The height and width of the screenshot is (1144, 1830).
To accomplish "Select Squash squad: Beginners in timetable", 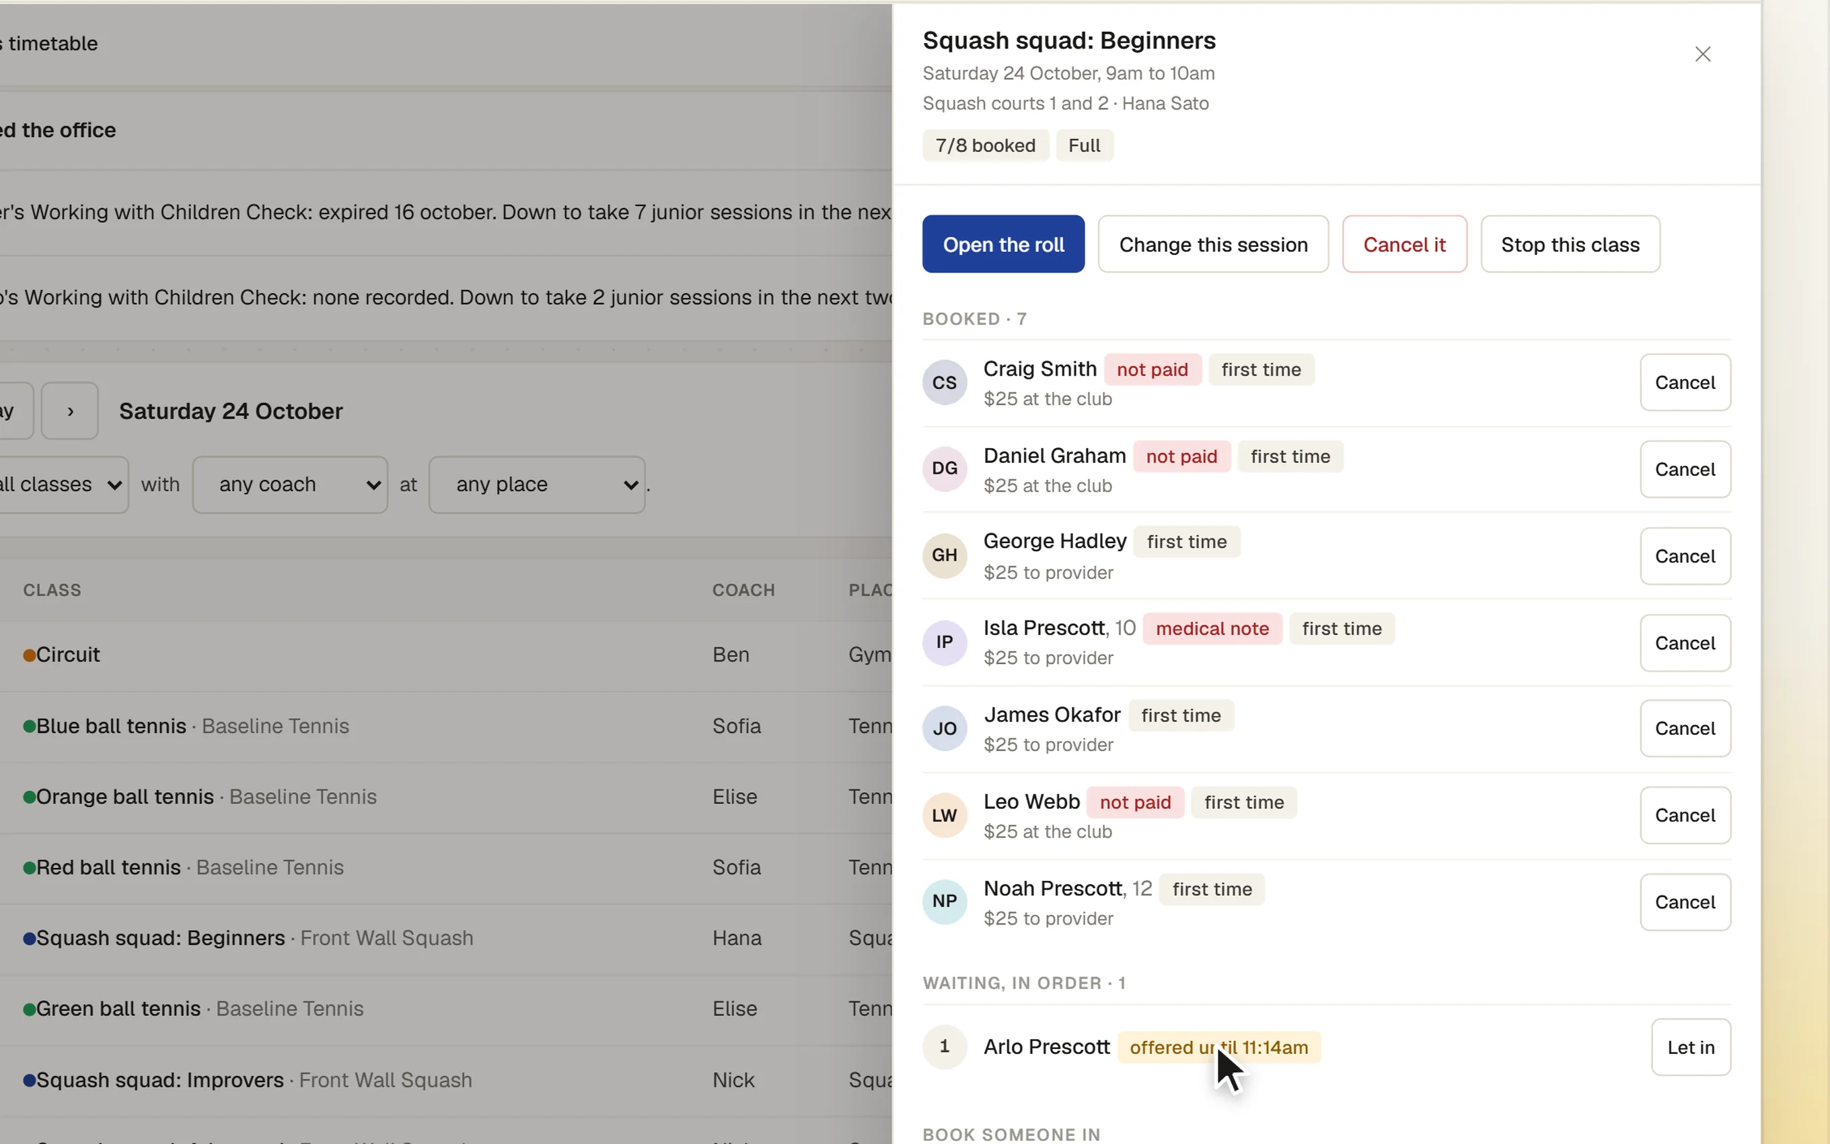I will point(446,938).
